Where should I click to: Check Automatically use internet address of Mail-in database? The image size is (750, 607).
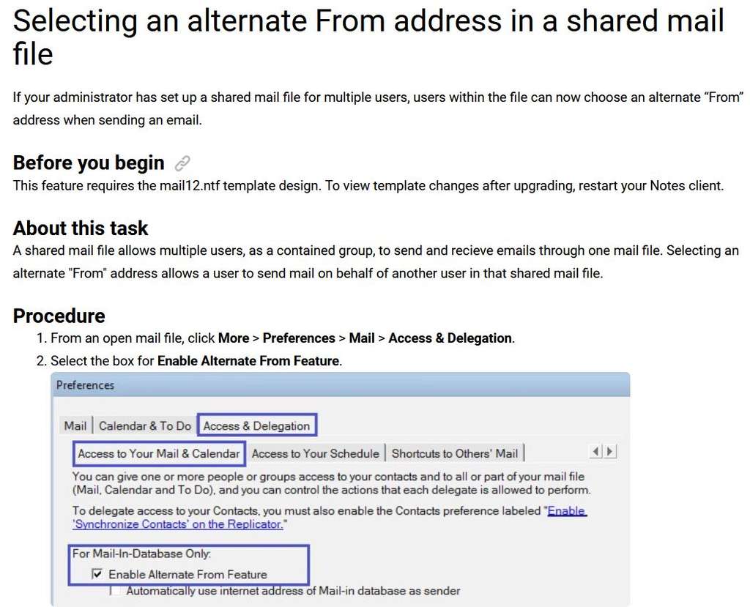coord(115,591)
